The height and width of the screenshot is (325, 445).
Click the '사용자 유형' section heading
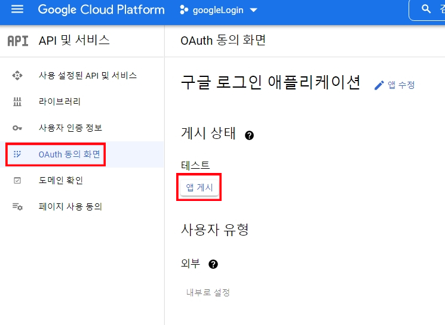pyautogui.click(x=215, y=229)
